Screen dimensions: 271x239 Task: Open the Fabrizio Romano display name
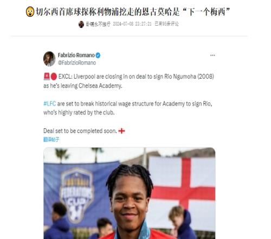[76, 55]
